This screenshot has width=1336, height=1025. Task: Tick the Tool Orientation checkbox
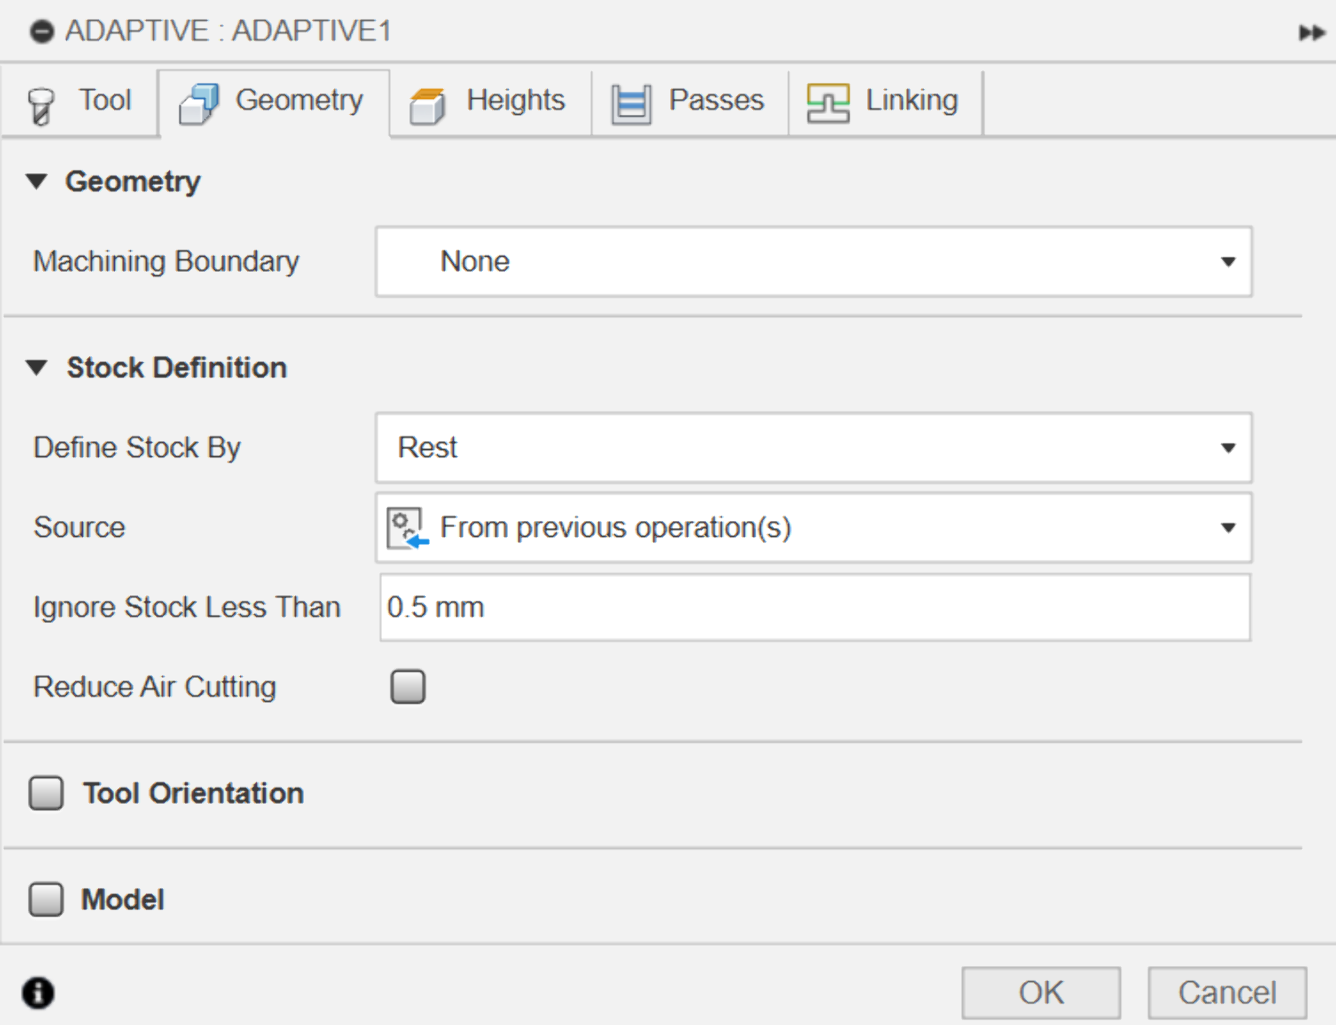click(x=46, y=793)
